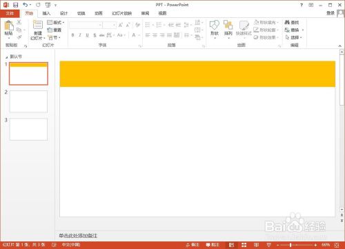Zoom out with the minus button
Image resolution: width=345 pixels, height=249 pixels.
point(277,245)
